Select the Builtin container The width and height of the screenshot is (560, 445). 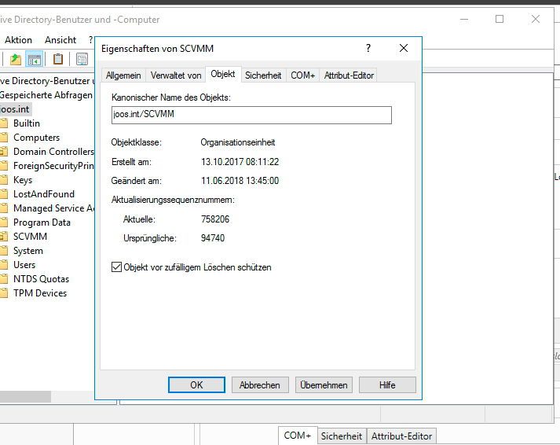coord(27,123)
